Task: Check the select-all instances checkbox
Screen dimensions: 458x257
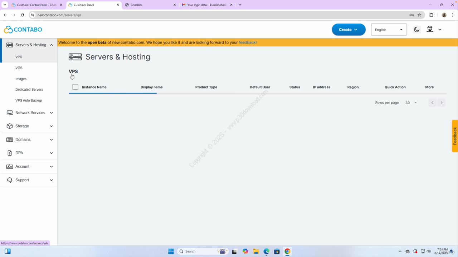Action: tap(75, 87)
